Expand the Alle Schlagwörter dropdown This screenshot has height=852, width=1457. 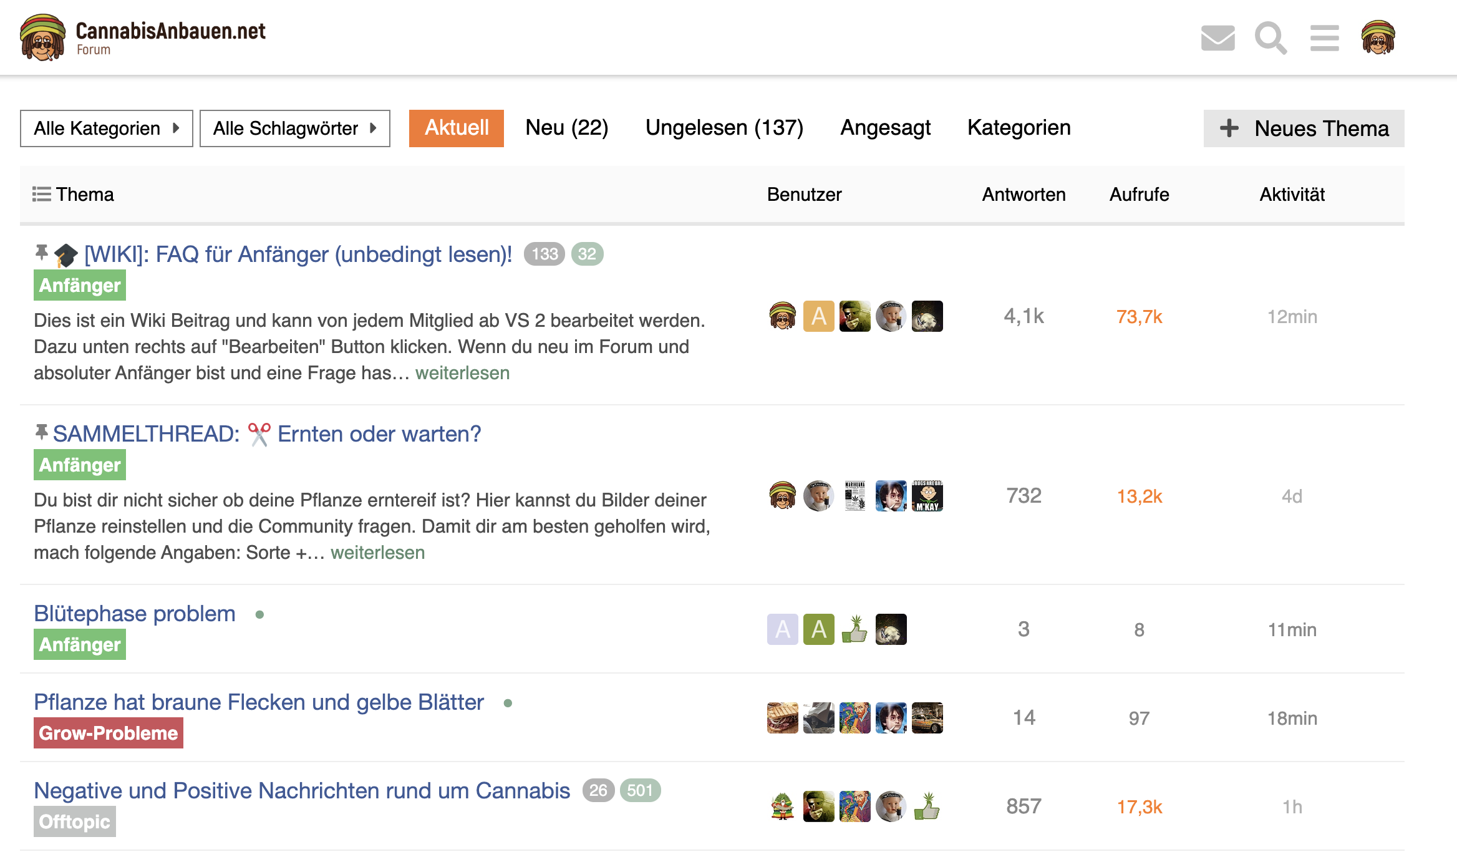(294, 128)
